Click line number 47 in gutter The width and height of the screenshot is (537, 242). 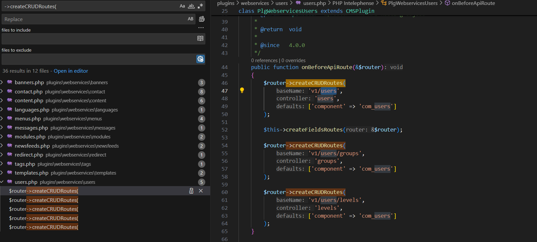click(x=225, y=91)
